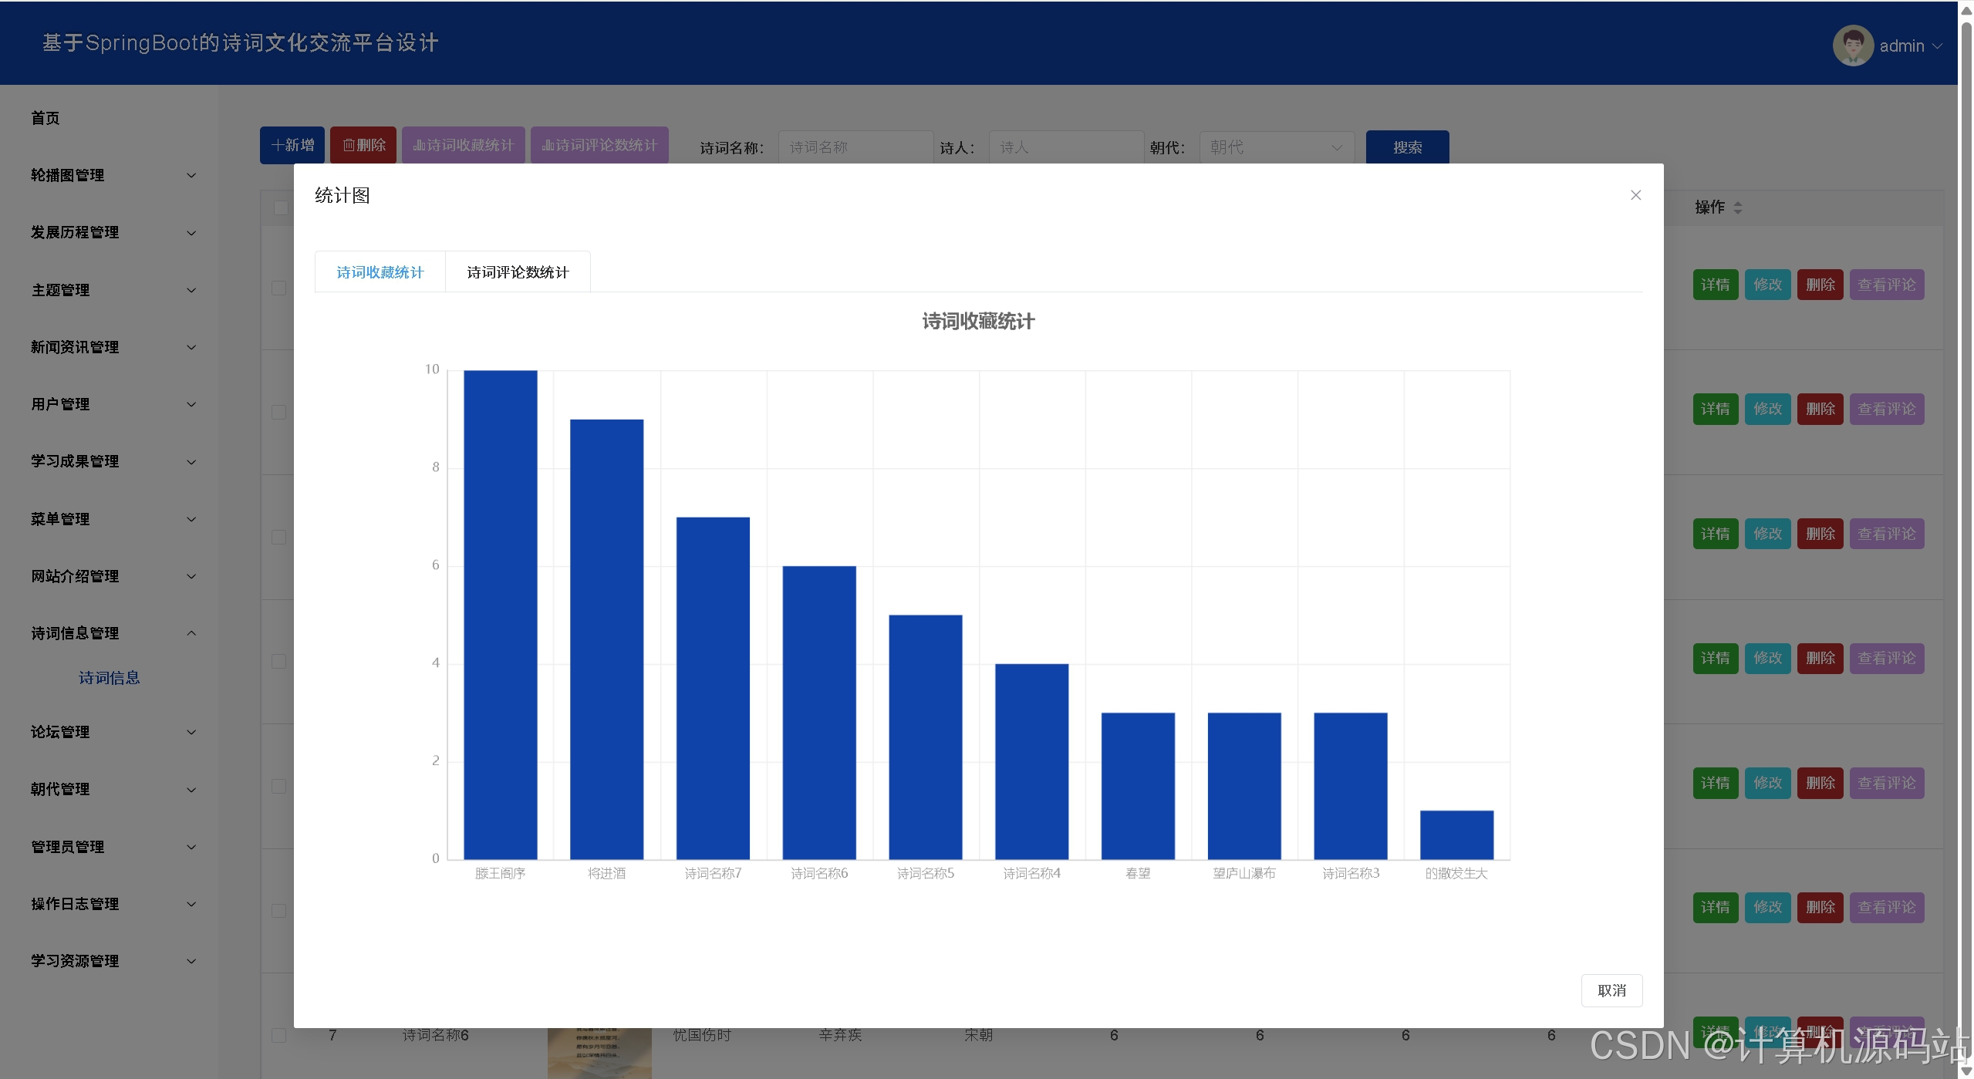This screenshot has height=1079, width=1974.
Task: Focus the 诗人 search field
Action: 1067,147
